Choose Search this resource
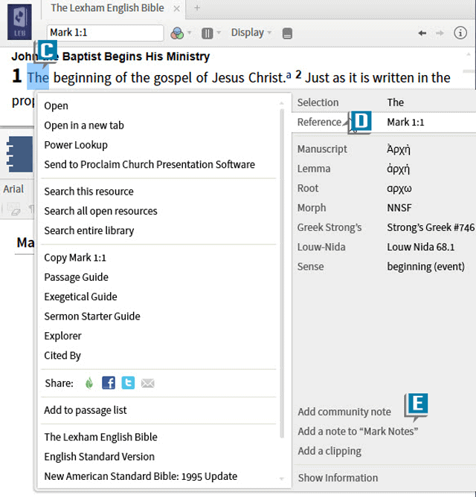Viewport: 476px width, 497px height. [89, 192]
